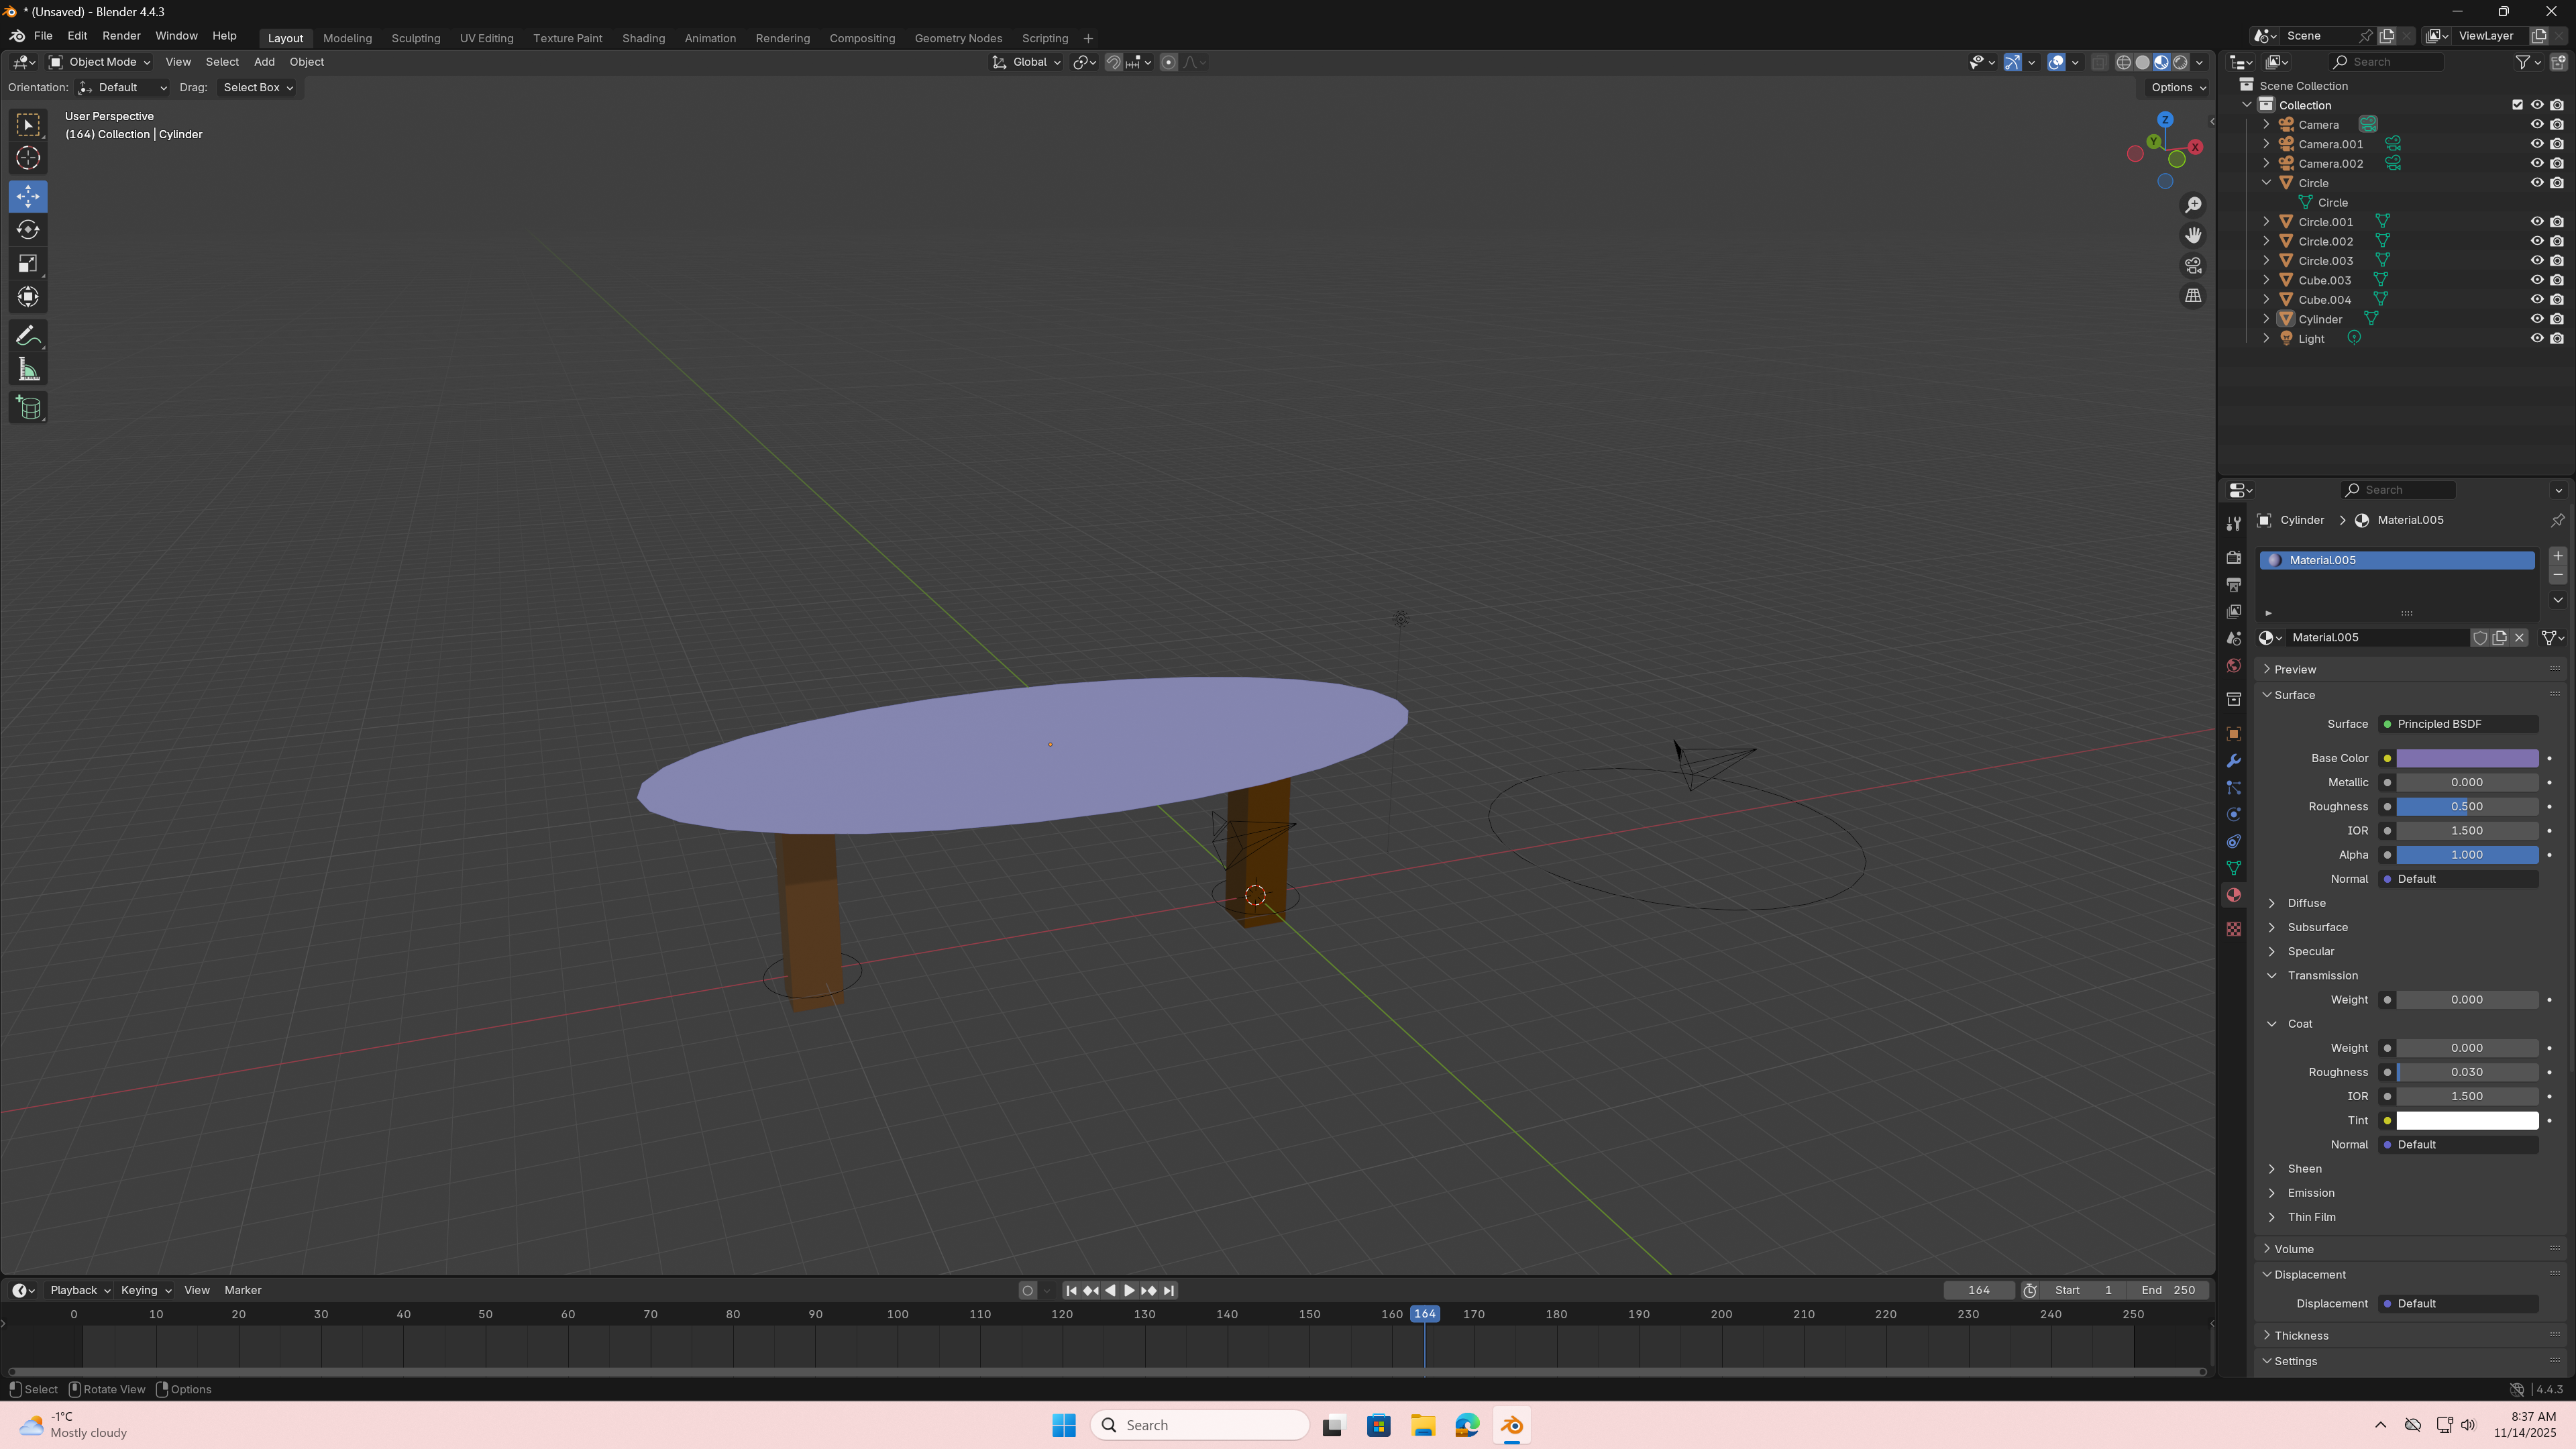Viewport: 2576px width, 1449px height.
Task: Select the Annotate pencil tool
Action: point(28,336)
